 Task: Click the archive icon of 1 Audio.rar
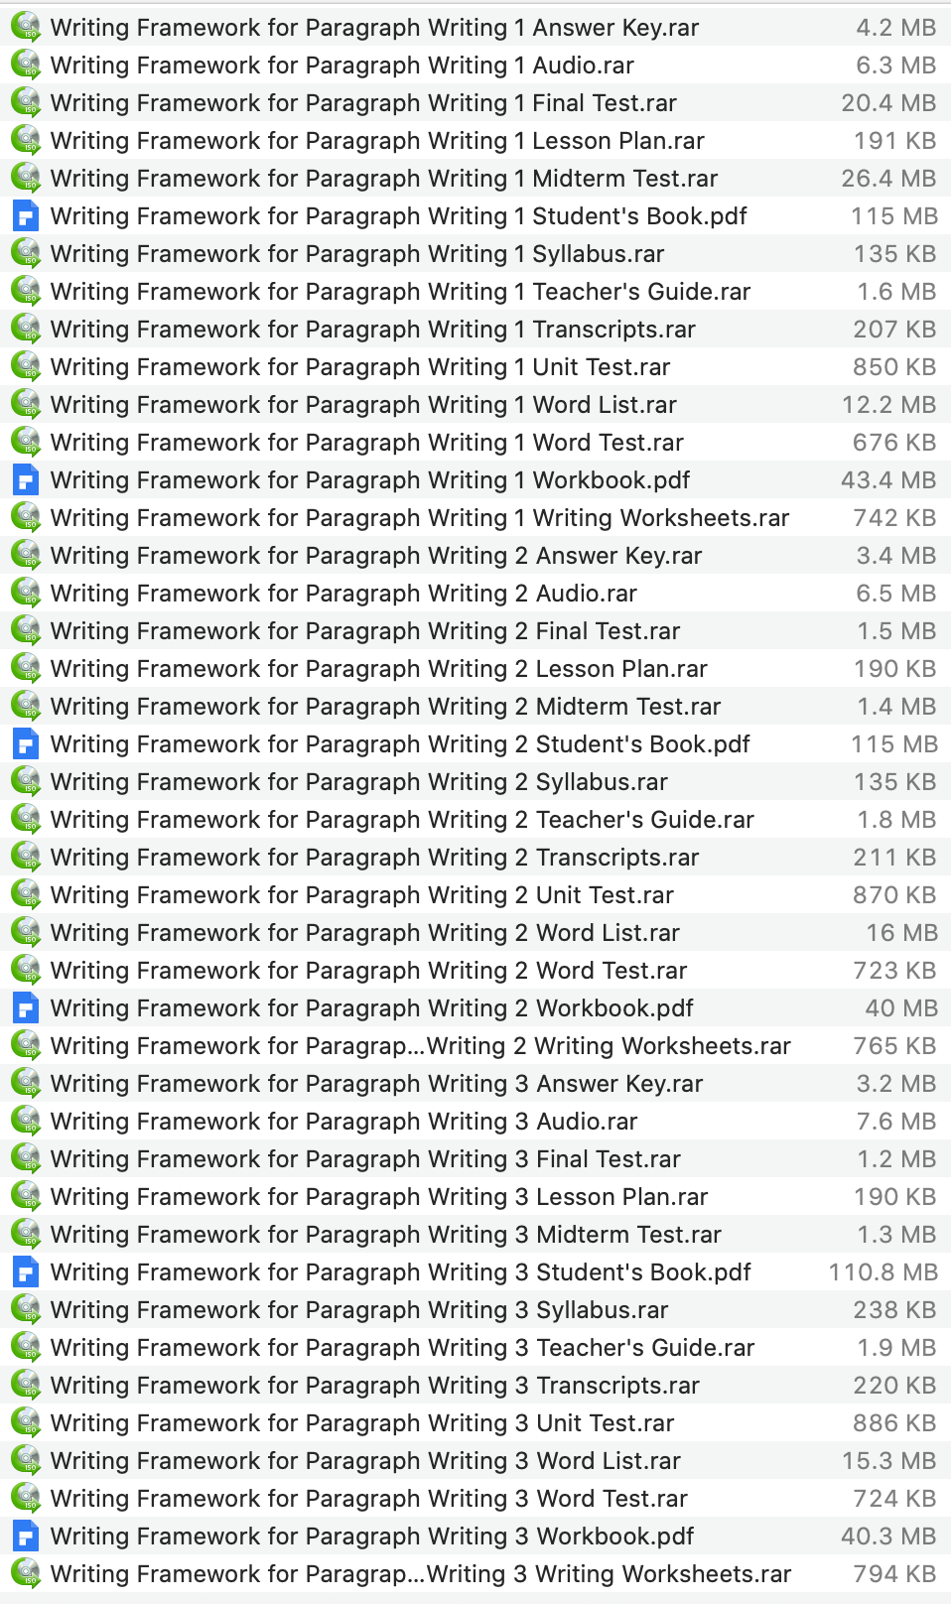26,65
